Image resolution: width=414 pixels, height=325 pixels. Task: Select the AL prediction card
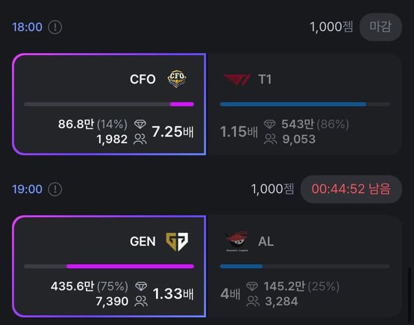pos(304,265)
